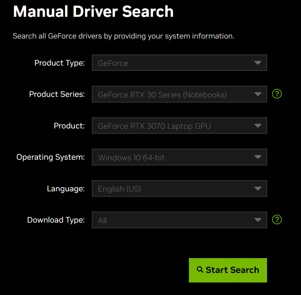
Task: Expand the Product Series dropdown
Action: tap(179, 94)
